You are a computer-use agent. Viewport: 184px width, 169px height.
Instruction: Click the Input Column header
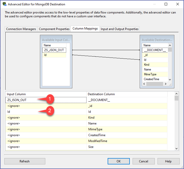(x=46, y=94)
